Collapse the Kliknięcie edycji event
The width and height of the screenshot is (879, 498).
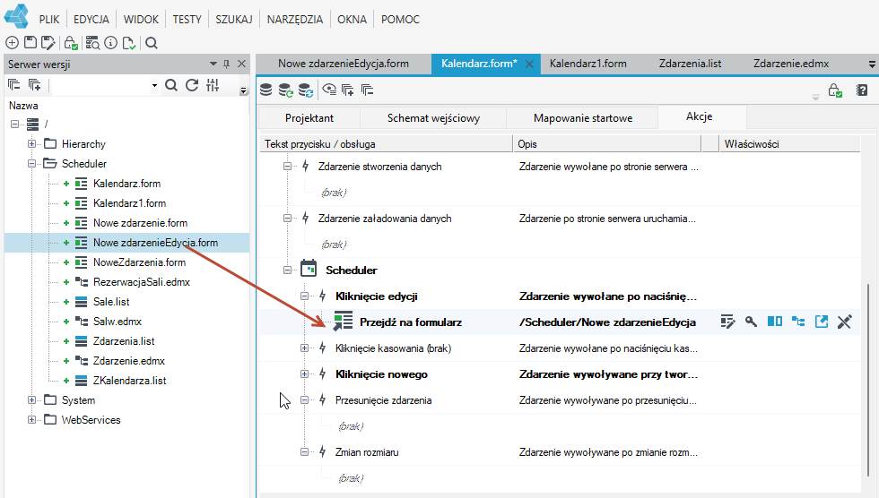tap(304, 296)
